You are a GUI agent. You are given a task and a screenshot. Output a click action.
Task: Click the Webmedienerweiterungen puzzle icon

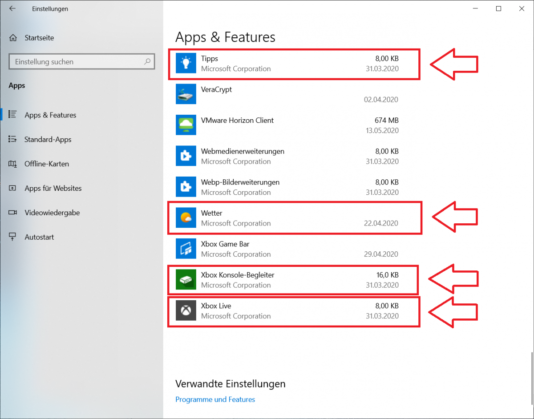tap(186, 156)
